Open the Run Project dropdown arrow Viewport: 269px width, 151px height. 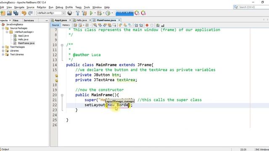pyautogui.click(x=95, y=13)
